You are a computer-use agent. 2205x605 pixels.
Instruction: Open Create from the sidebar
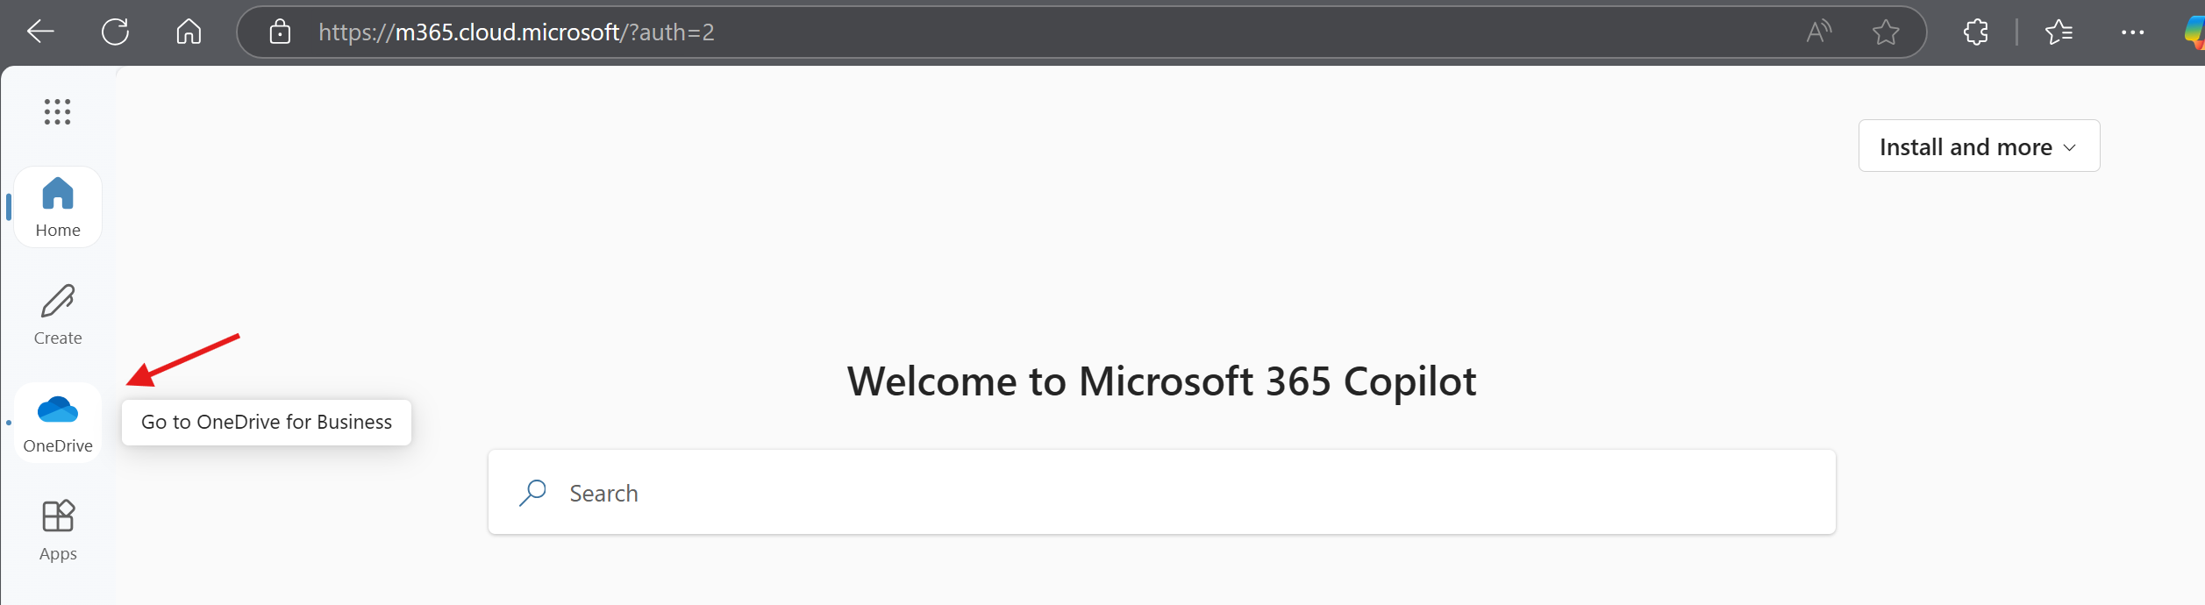[58, 314]
